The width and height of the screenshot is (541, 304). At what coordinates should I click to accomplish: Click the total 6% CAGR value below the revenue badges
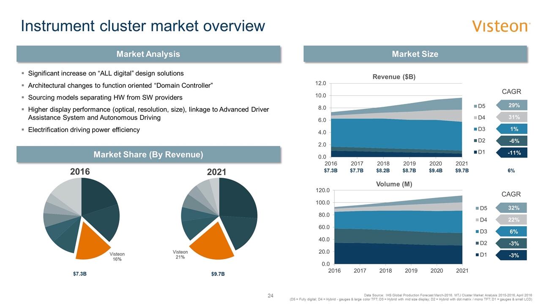click(511, 171)
